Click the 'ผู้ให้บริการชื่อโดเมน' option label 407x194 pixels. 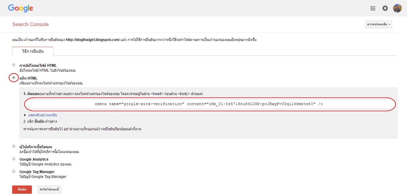click(x=36, y=147)
